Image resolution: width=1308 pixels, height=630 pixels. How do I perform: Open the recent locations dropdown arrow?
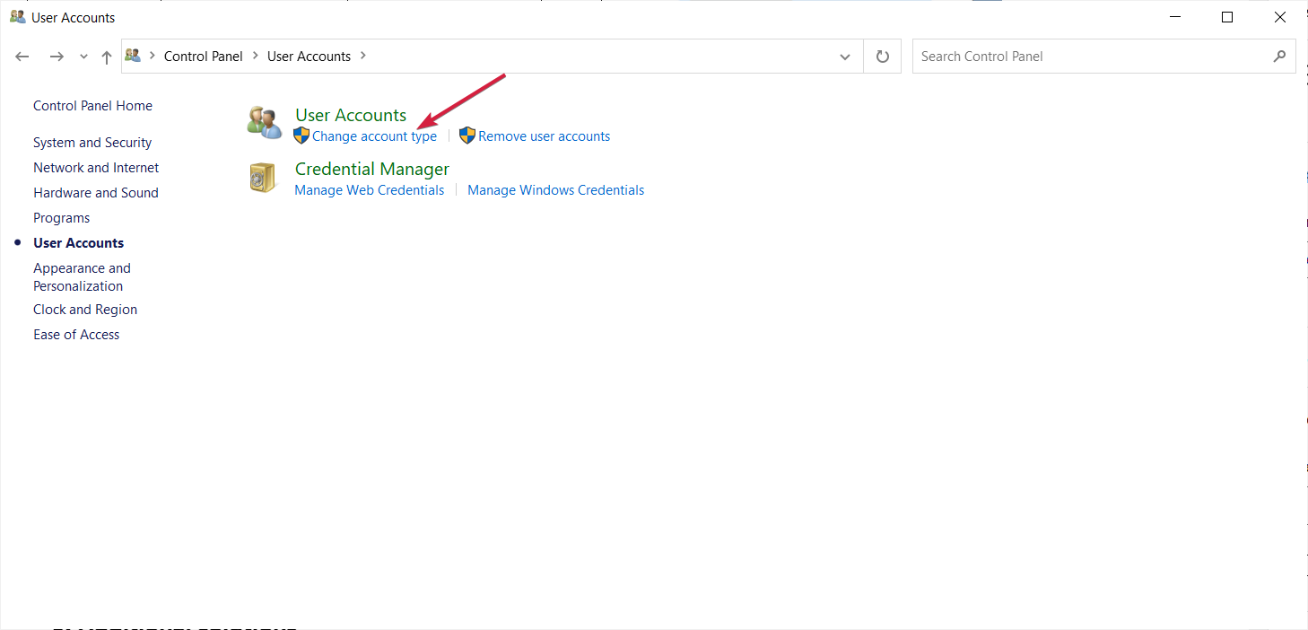pos(84,57)
